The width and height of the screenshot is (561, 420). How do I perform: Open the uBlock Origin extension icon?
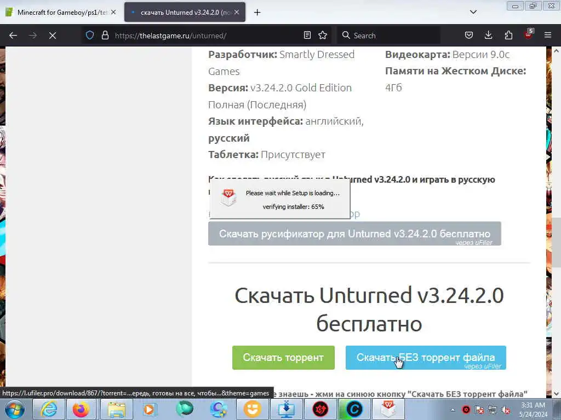[529, 34]
